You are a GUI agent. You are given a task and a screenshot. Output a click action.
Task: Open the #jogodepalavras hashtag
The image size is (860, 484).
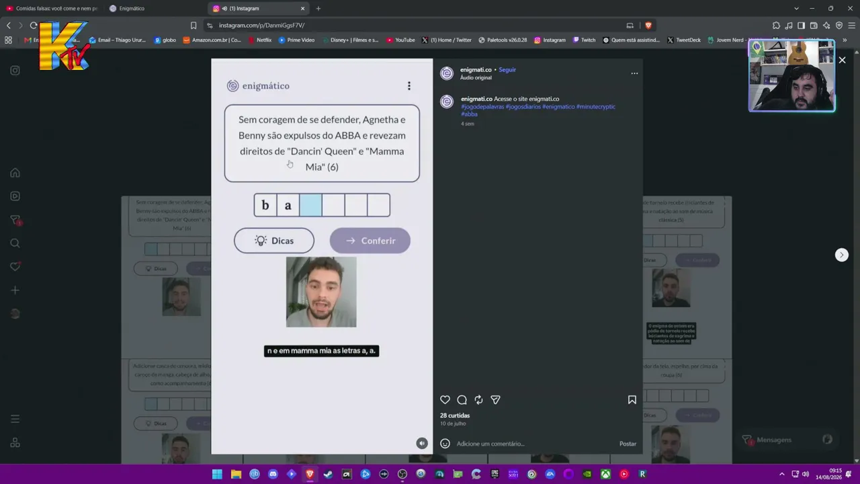[482, 106]
